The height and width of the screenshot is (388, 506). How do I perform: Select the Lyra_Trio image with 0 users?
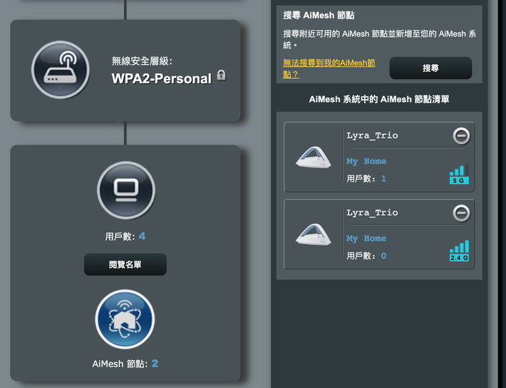point(313,234)
